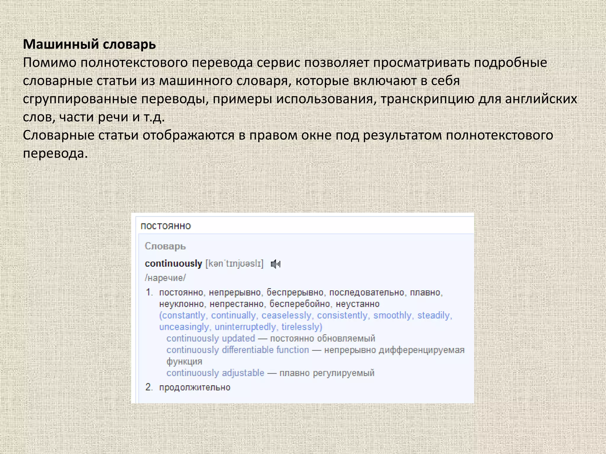Click the translation плавно in the first line
Screen dimensions: 606x454
click(x=425, y=292)
